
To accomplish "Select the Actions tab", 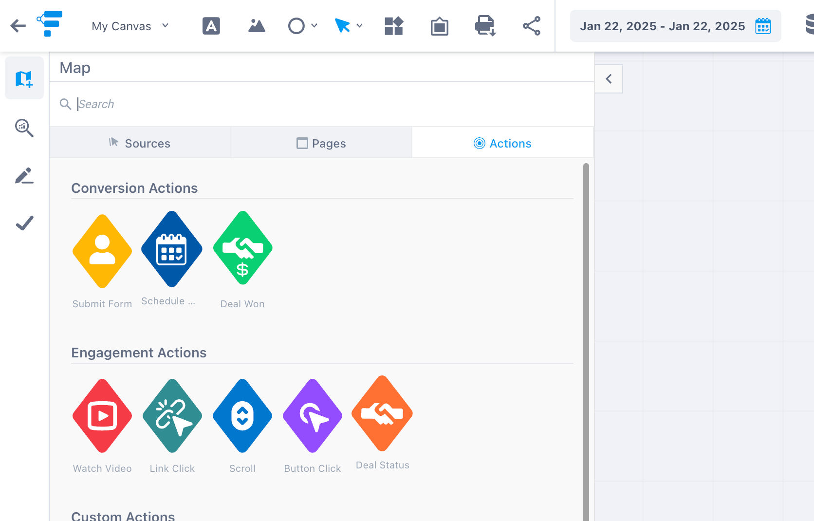I will (x=502, y=143).
